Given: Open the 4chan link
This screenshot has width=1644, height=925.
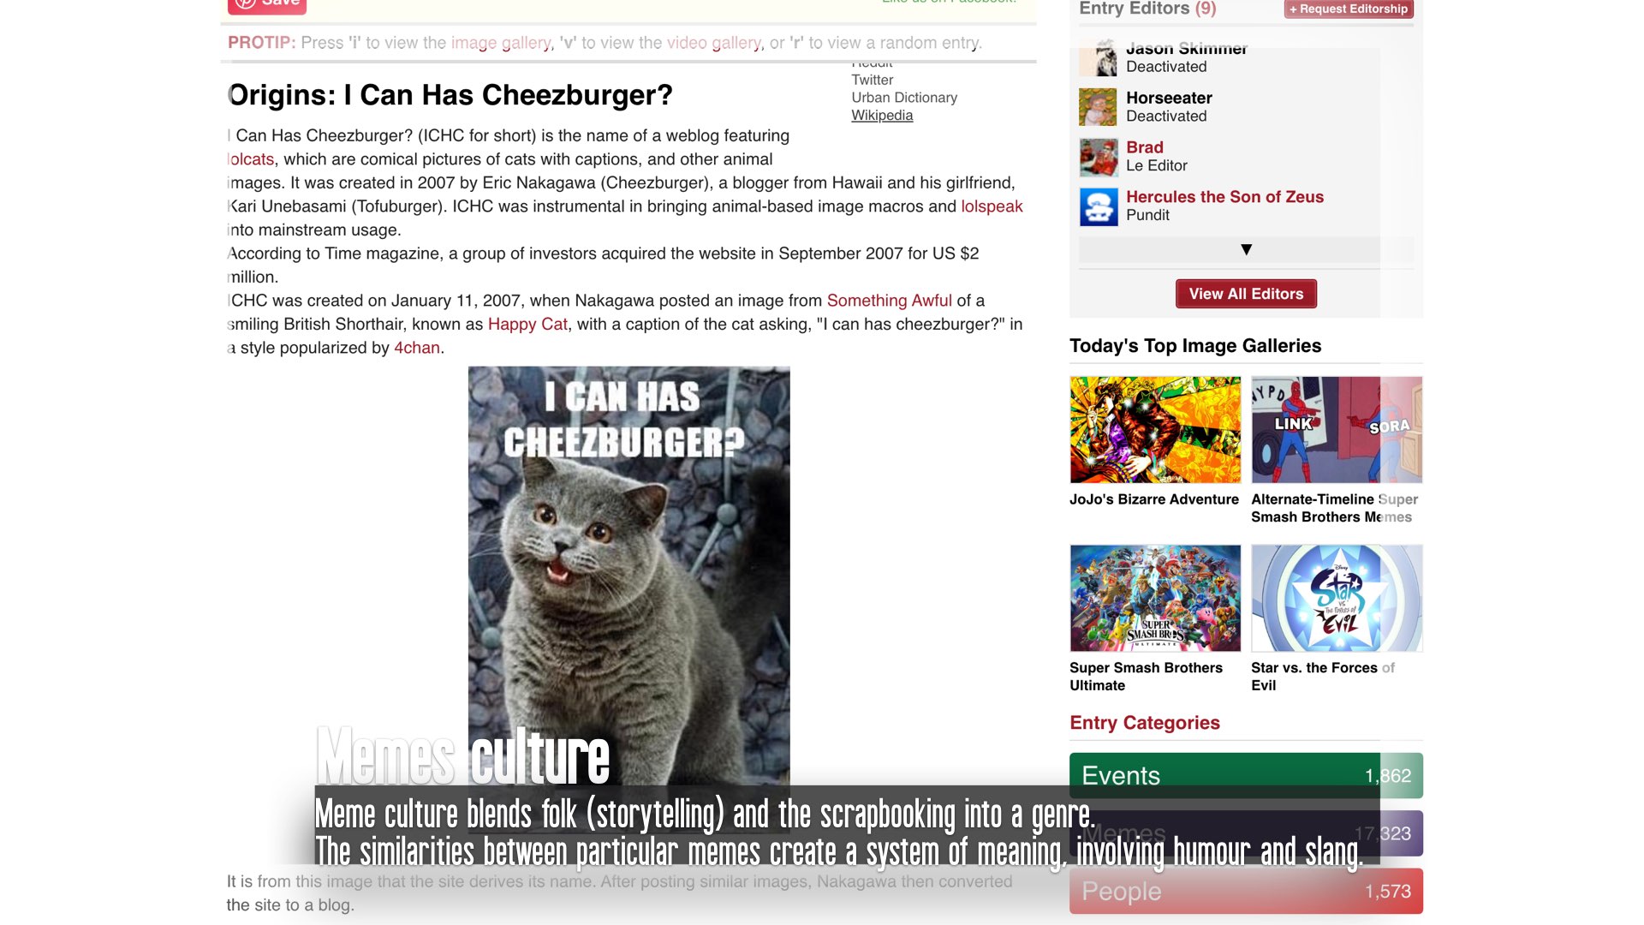Looking at the screenshot, I should pyautogui.click(x=416, y=348).
